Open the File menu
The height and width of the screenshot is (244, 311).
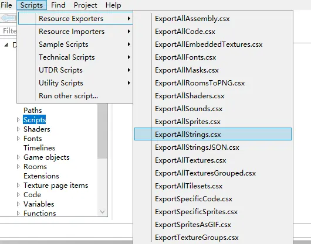[6, 5]
